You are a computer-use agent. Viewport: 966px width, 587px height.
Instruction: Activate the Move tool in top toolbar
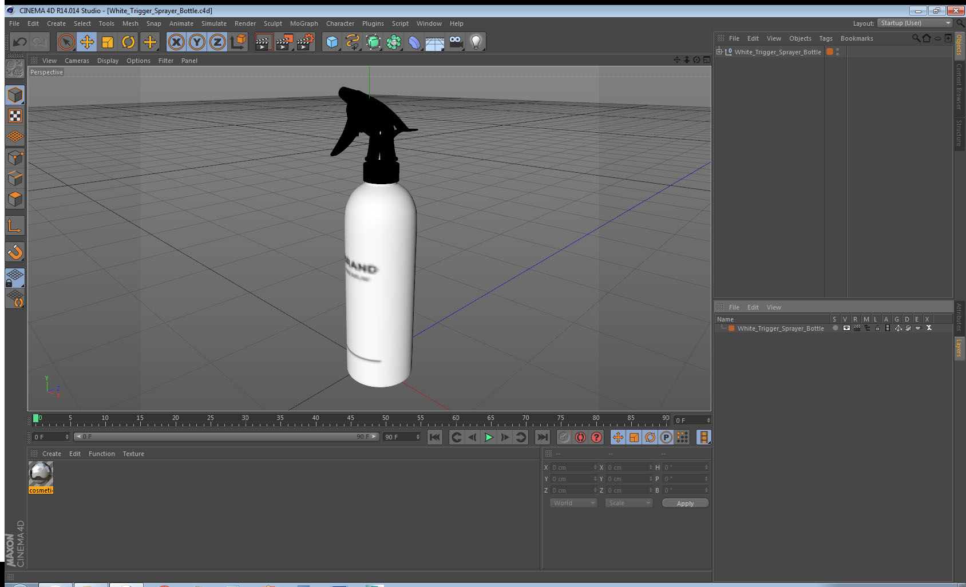coord(87,42)
